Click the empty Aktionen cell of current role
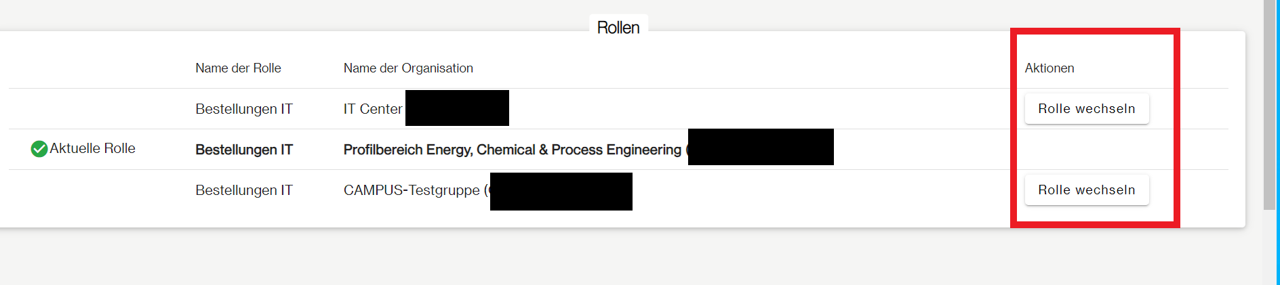 1086,150
